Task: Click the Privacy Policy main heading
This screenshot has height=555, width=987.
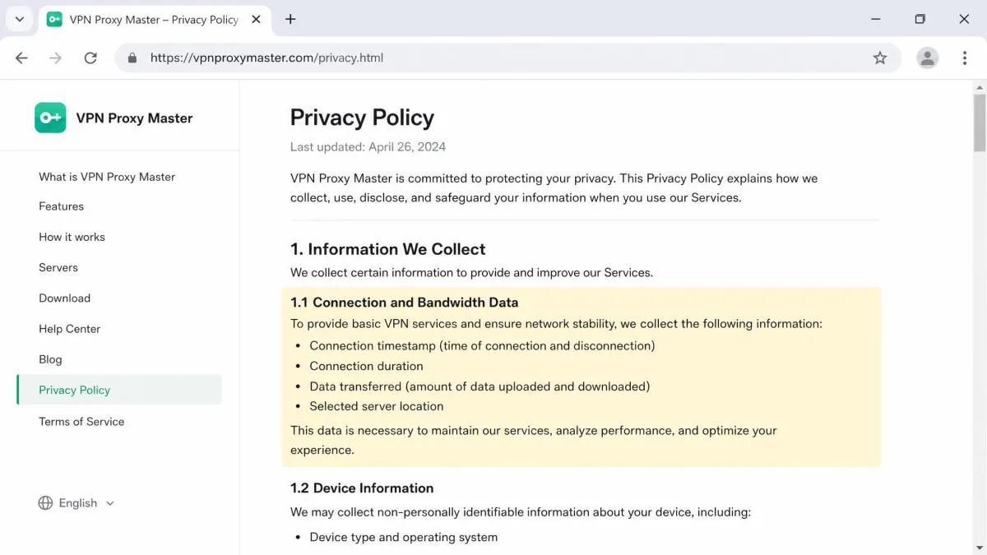Action: click(x=362, y=118)
